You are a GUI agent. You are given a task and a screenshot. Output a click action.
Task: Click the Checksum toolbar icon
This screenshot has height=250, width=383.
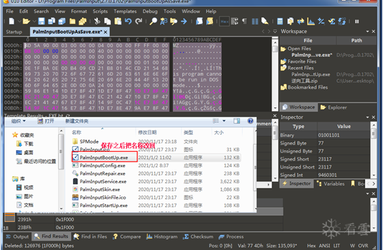(x=332, y=21)
